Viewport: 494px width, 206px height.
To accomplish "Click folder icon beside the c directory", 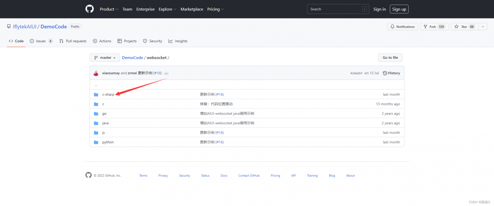I will (x=96, y=104).
